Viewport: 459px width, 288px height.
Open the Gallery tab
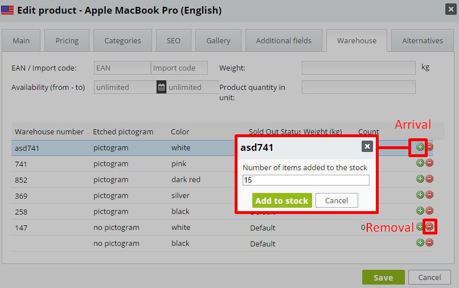tap(218, 40)
